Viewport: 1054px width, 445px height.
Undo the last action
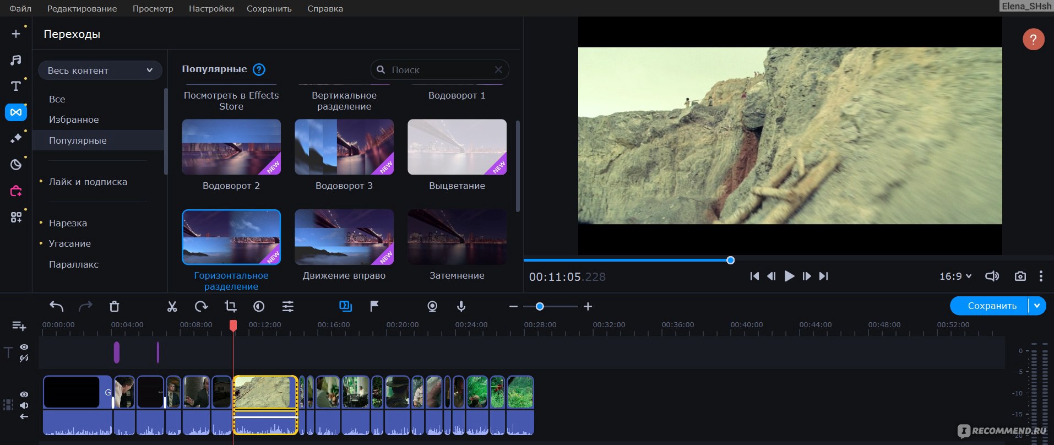pos(56,306)
